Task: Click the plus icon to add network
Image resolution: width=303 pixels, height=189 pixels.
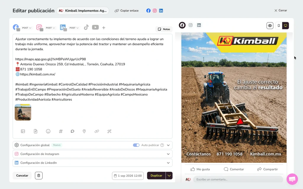Action: point(104,28)
